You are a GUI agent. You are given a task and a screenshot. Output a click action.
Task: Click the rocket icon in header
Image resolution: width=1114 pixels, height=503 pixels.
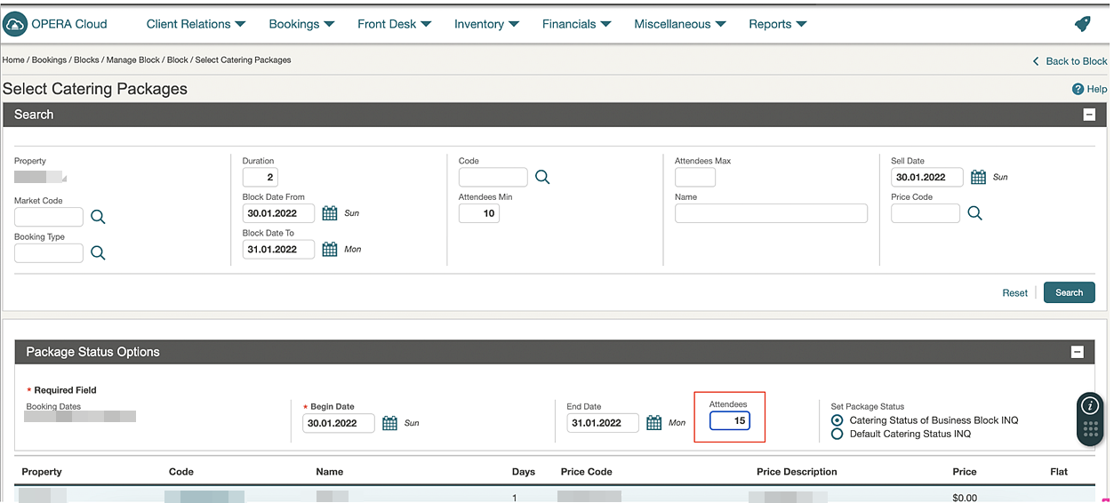tap(1082, 24)
